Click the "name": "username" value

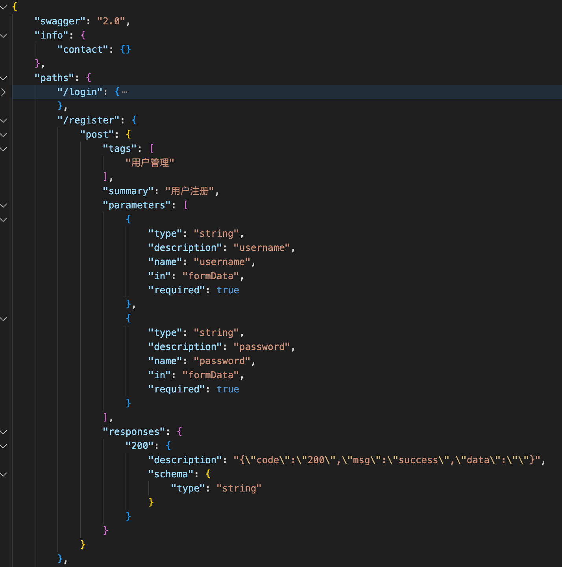[x=222, y=262]
